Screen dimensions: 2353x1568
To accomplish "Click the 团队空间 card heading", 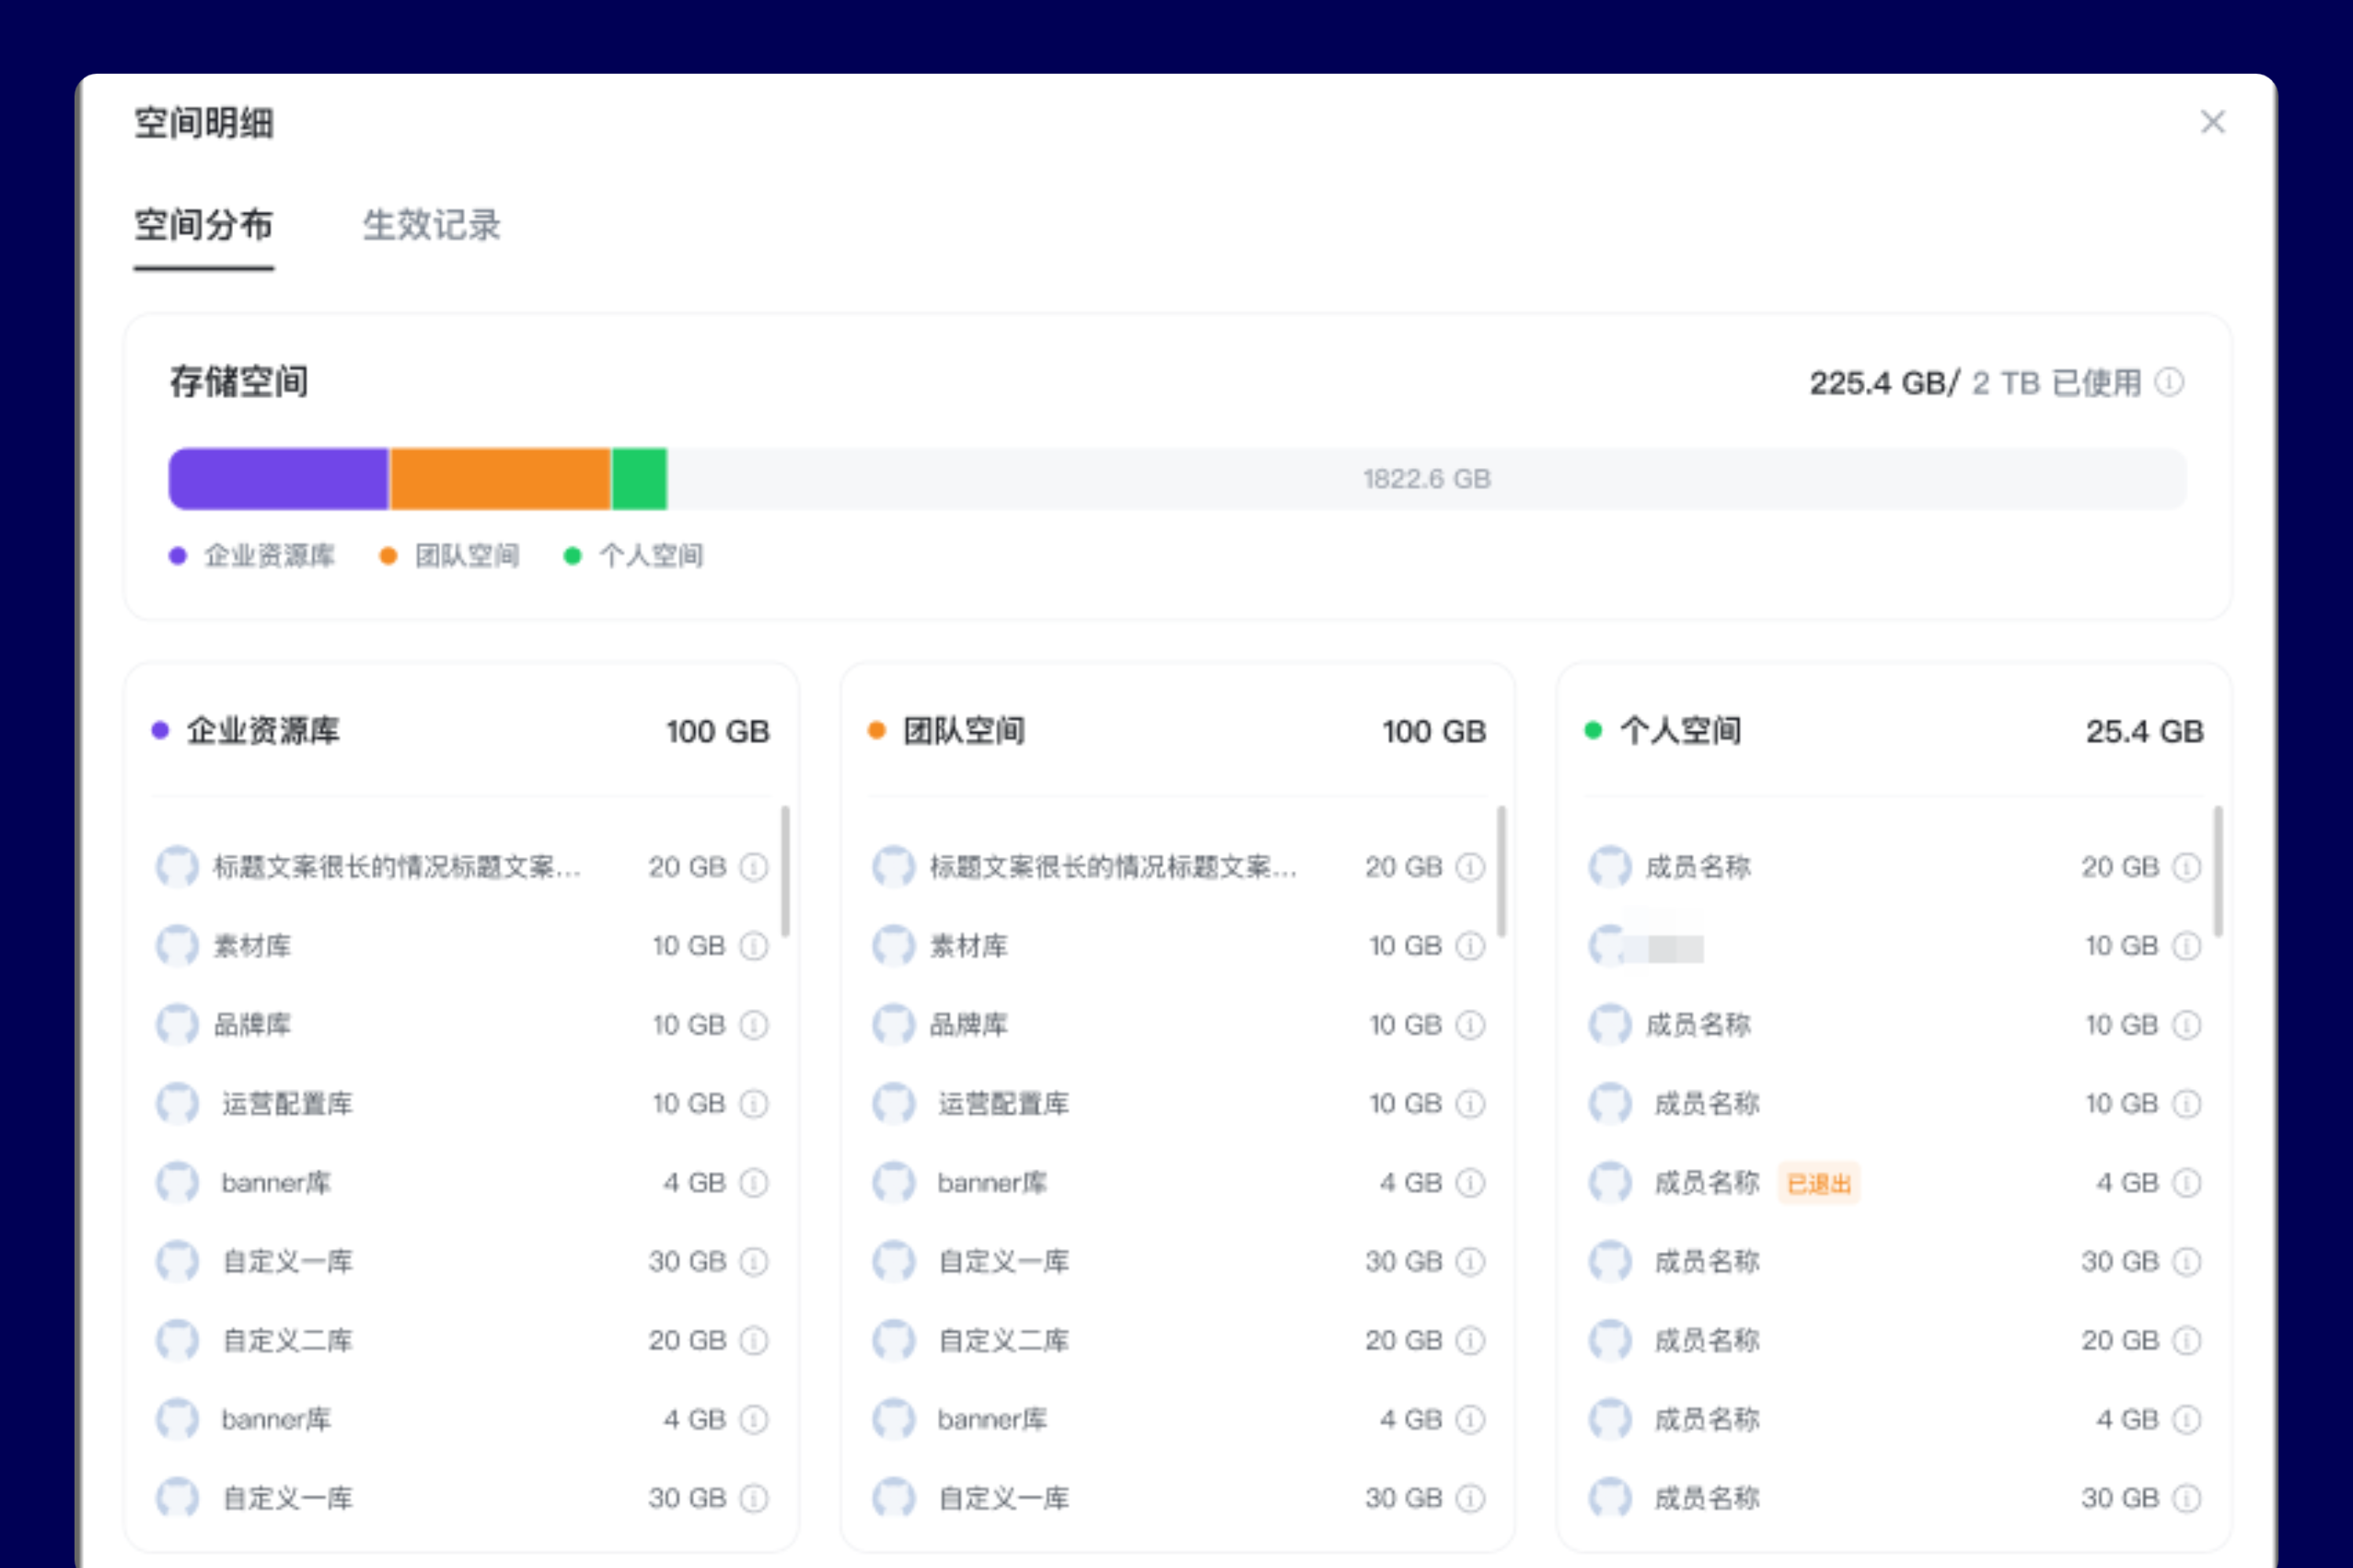I will [963, 731].
